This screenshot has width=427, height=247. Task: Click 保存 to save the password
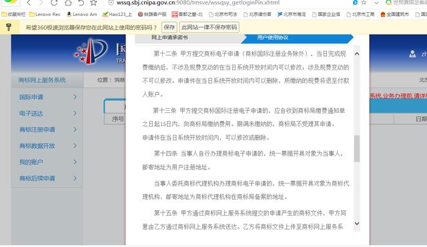[169, 27]
